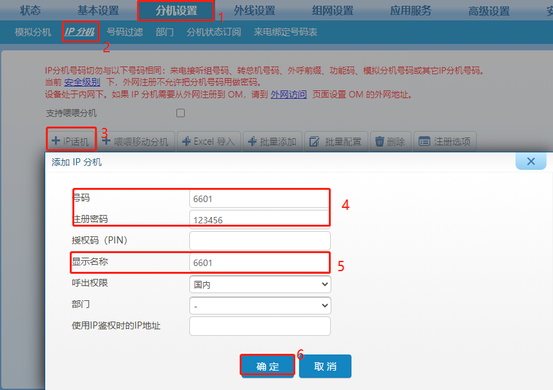553x390 pixels.
Task: Select the 号码过滤 sub-tab
Action: coord(125,32)
